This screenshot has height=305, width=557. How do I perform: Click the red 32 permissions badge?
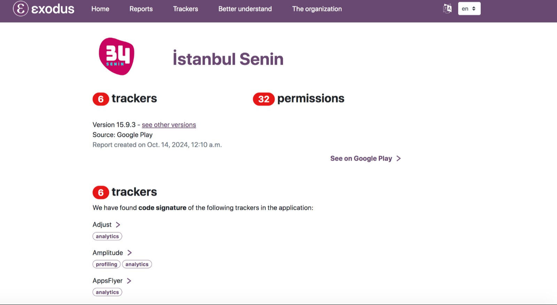(x=264, y=99)
